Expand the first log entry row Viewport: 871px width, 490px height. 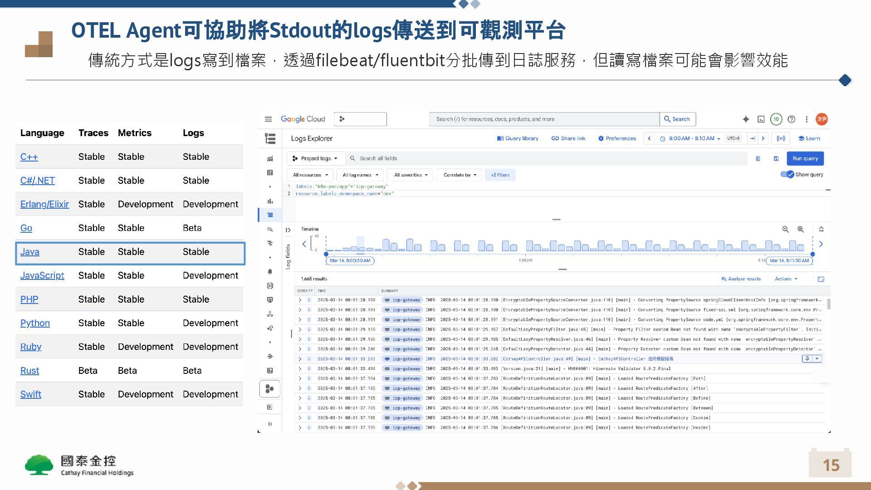pos(300,300)
